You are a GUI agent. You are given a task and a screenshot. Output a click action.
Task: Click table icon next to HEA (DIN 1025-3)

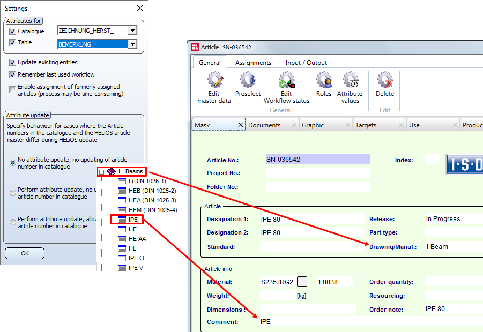coord(122,201)
